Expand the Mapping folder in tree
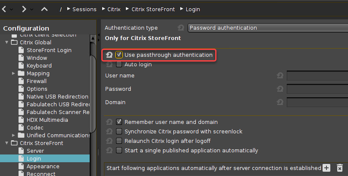Image resolution: width=348 pixels, height=176 pixels. pos(14,74)
